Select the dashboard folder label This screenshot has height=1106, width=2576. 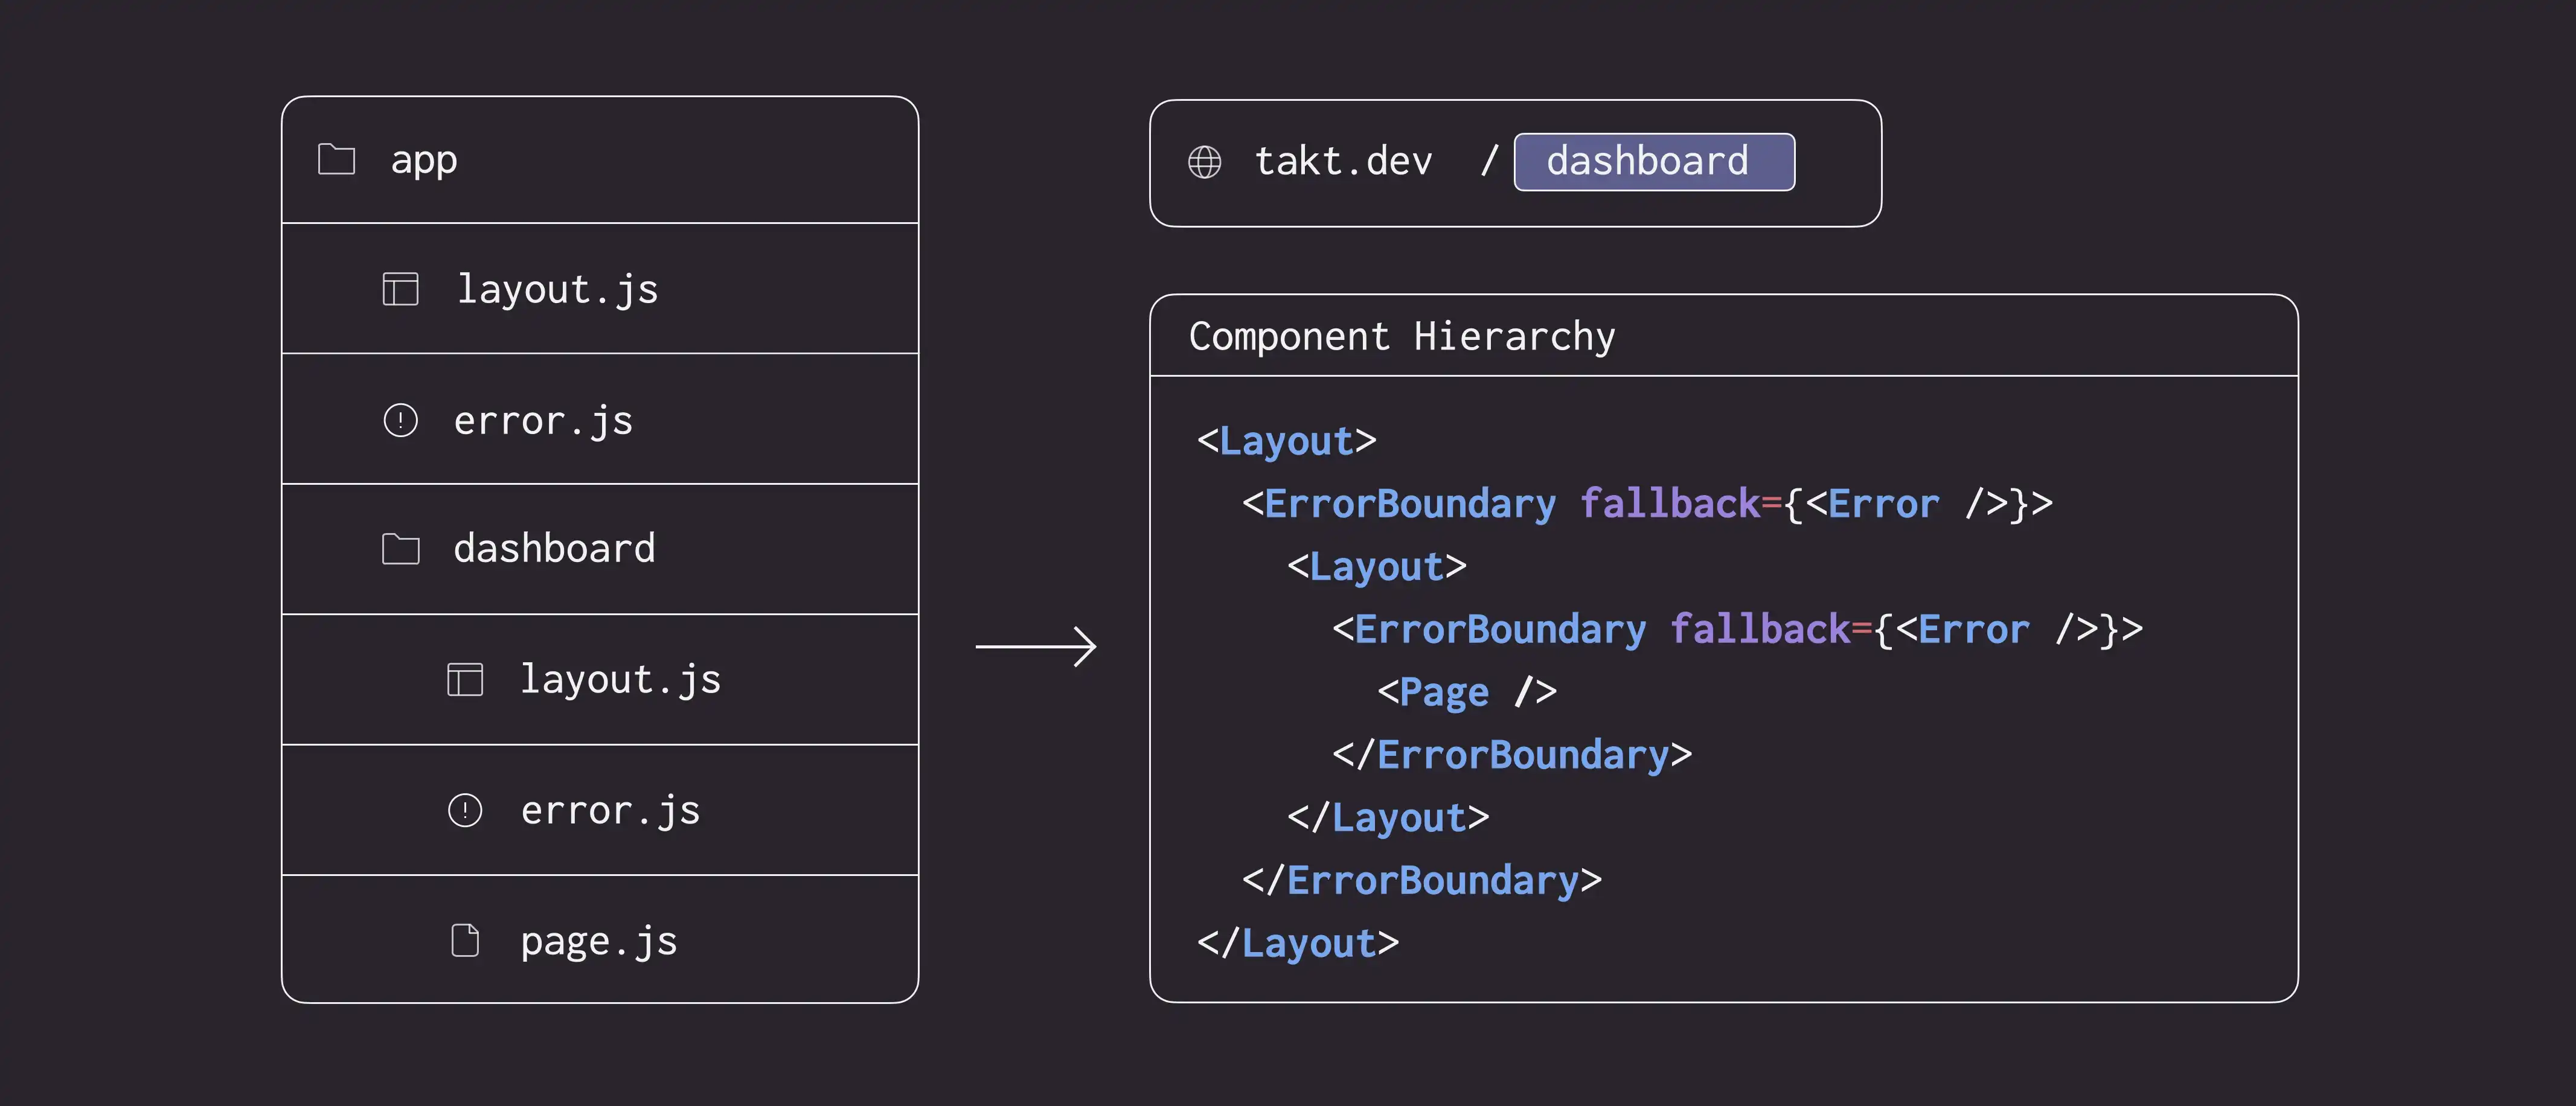click(555, 549)
